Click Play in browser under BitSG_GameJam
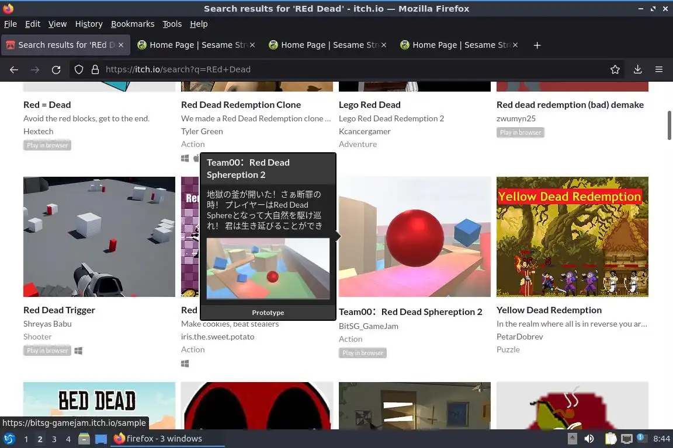 pyautogui.click(x=363, y=353)
